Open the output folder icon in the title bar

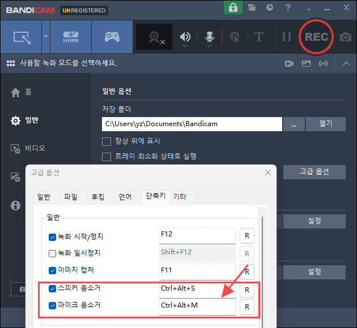point(252,7)
